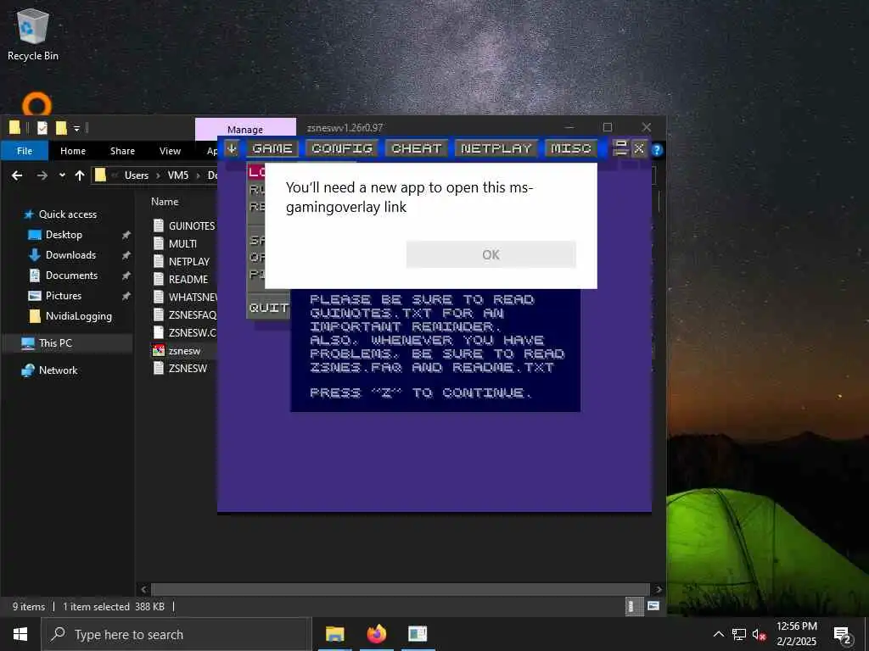Screen dimensions: 869x651
Task: Click the ZSNES X close icon
Action: click(639, 148)
